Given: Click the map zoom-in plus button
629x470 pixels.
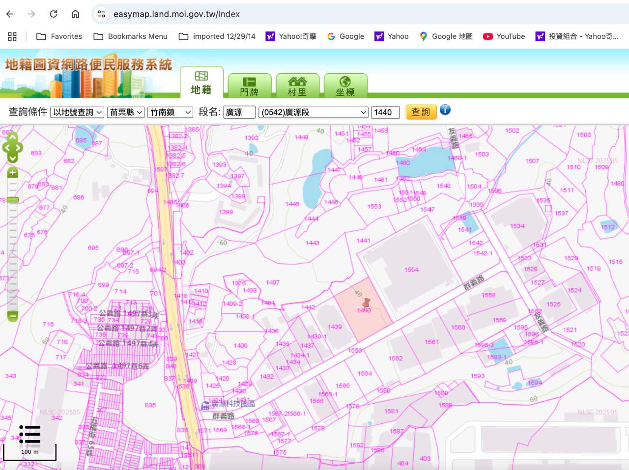Looking at the screenshot, I should [13, 172].
